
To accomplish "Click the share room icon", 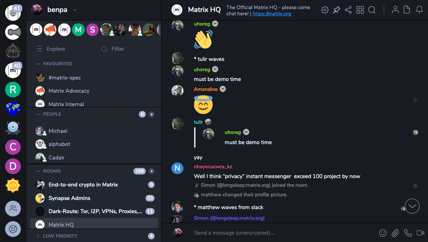I will (348, 10).
